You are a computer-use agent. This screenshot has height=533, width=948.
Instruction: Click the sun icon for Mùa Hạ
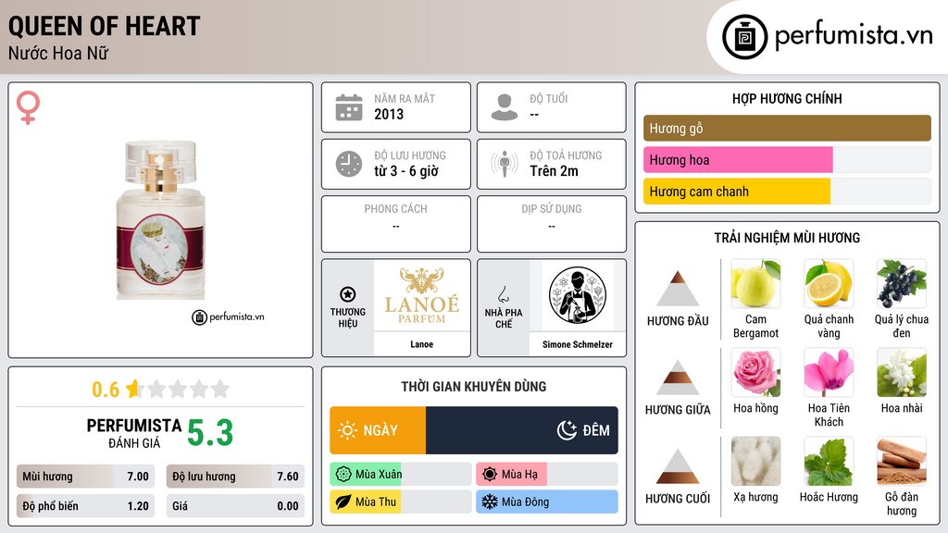pos(490,475)
